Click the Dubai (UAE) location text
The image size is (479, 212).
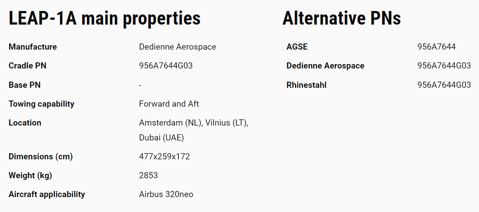pos(161,138)
